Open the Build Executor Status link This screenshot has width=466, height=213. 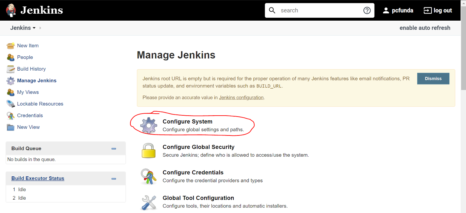38,178
